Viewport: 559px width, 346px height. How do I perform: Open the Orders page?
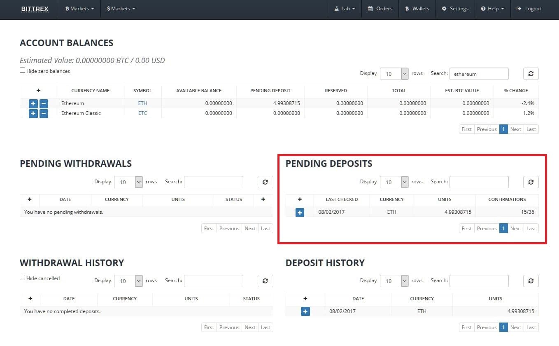click(x=380, y=8)
